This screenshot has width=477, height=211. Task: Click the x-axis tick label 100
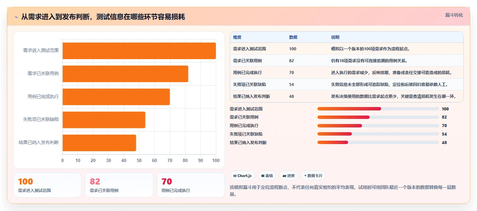pos(215,160)
